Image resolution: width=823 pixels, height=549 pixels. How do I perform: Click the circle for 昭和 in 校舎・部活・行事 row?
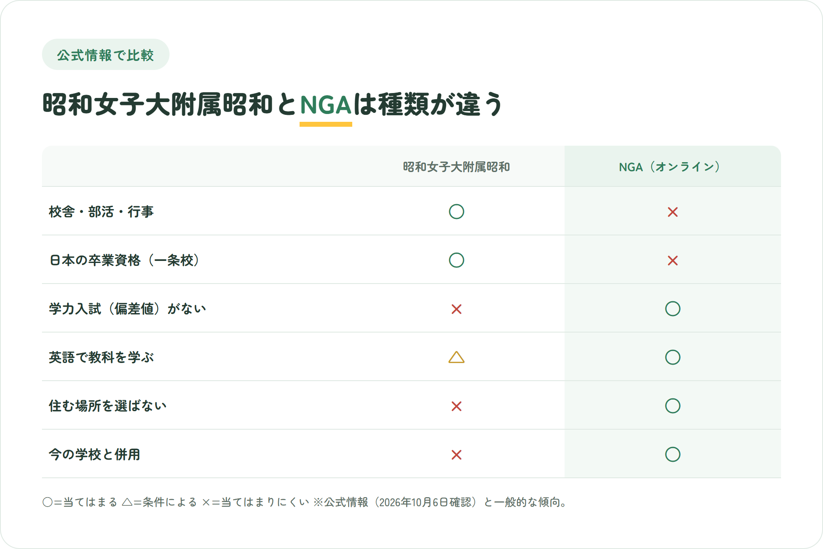(456, 212)
